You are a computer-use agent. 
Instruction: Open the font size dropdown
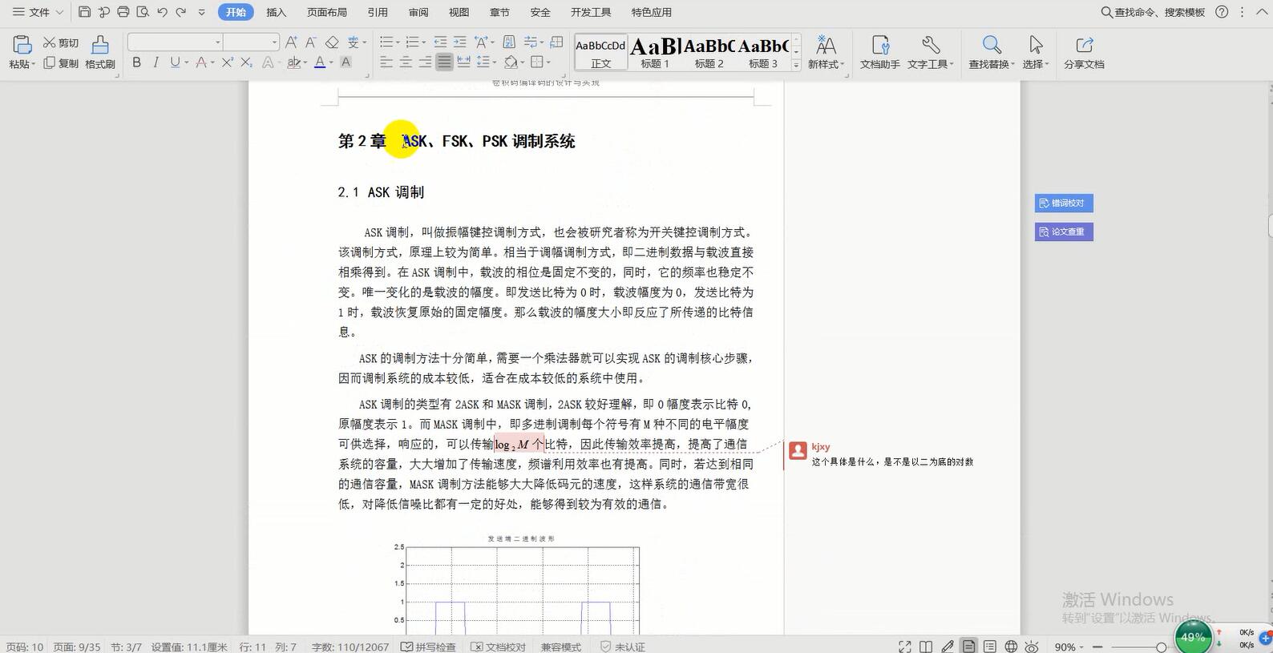[x=274, y=42]
